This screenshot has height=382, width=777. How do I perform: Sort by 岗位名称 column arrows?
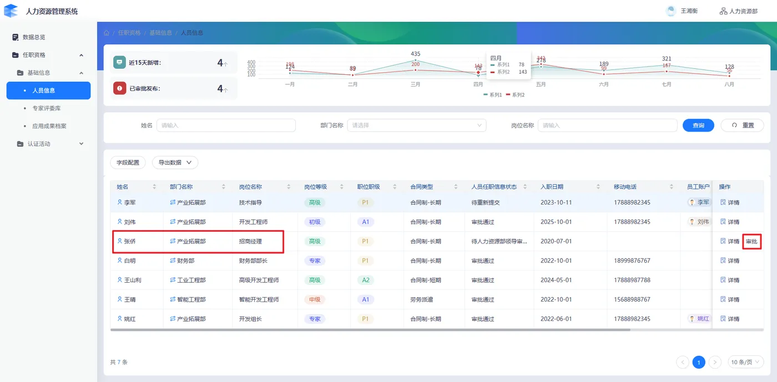[289, 187]
